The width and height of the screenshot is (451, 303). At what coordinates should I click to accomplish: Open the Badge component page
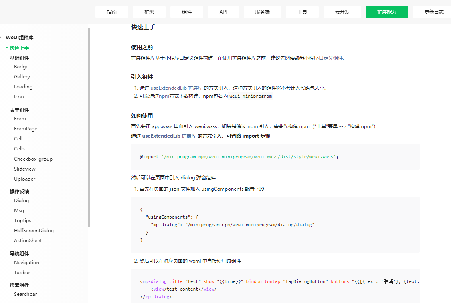coord(21,66)
